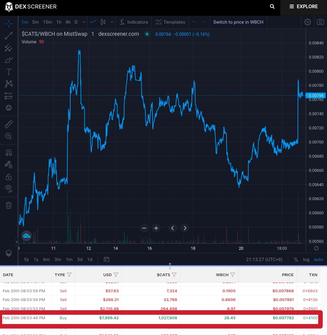Open chart settings gear icon
The width and height of the screenshot is (327, 335).
(x=307, y=22)
